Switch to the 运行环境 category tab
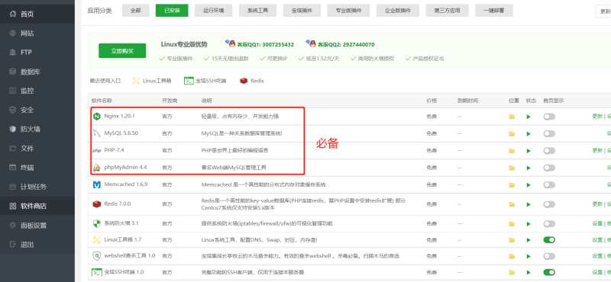Image resolution: width=611 pixels, height=282 pixels. click(214, 11)
